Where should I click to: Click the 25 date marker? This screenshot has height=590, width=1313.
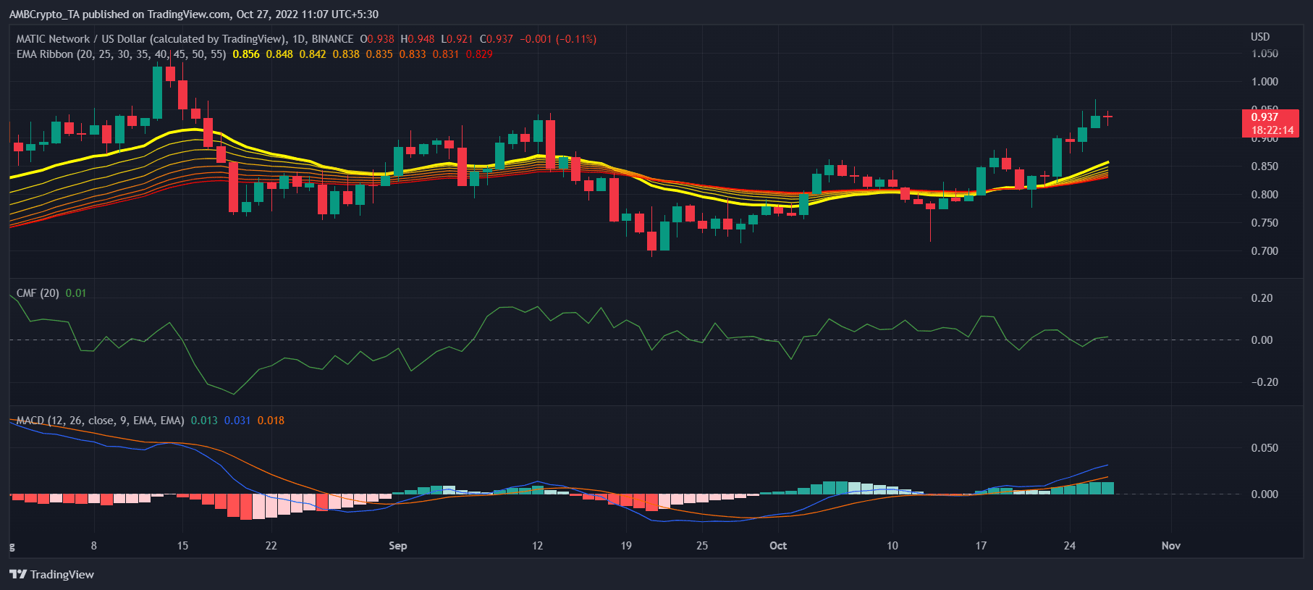click(702, 546)
